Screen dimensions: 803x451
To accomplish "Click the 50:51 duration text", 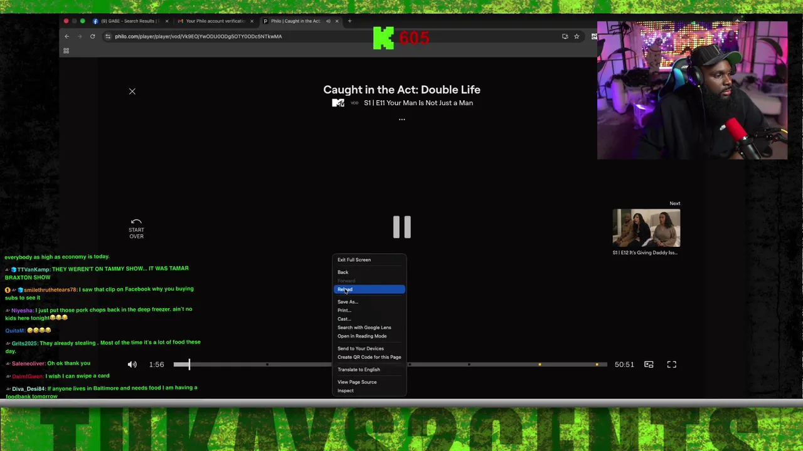I will [x=624, y=365].
